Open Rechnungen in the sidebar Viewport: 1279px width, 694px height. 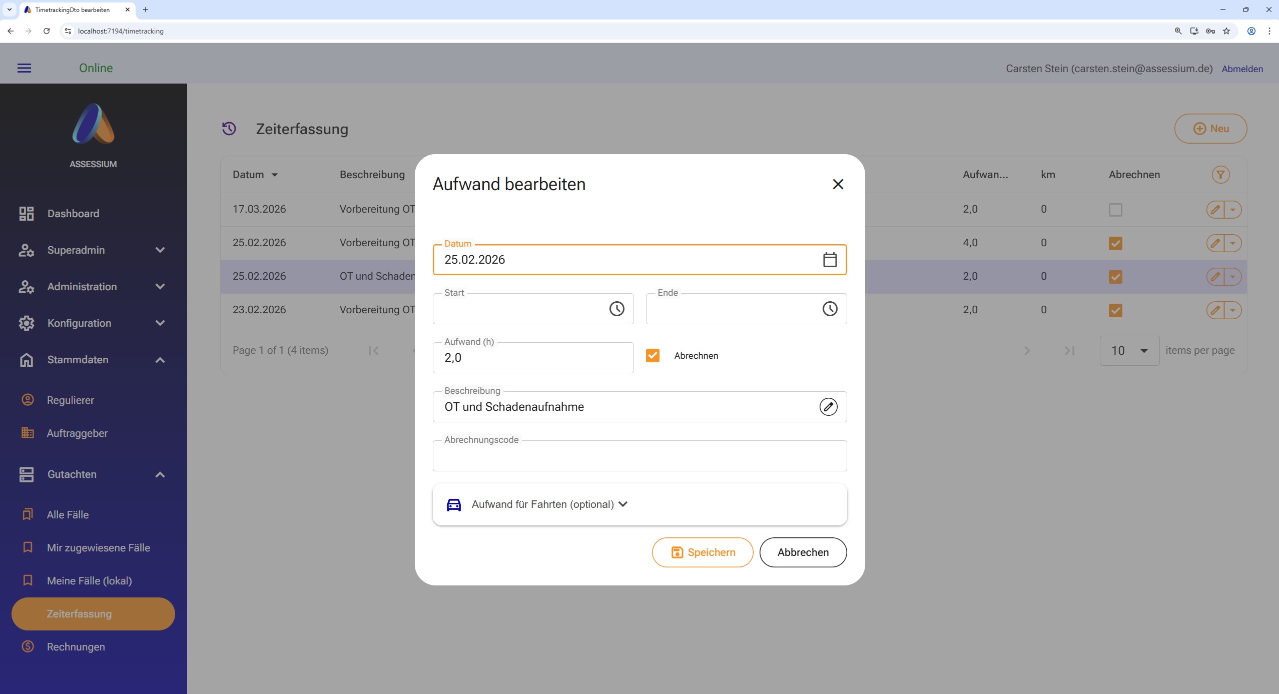point(76,647)
